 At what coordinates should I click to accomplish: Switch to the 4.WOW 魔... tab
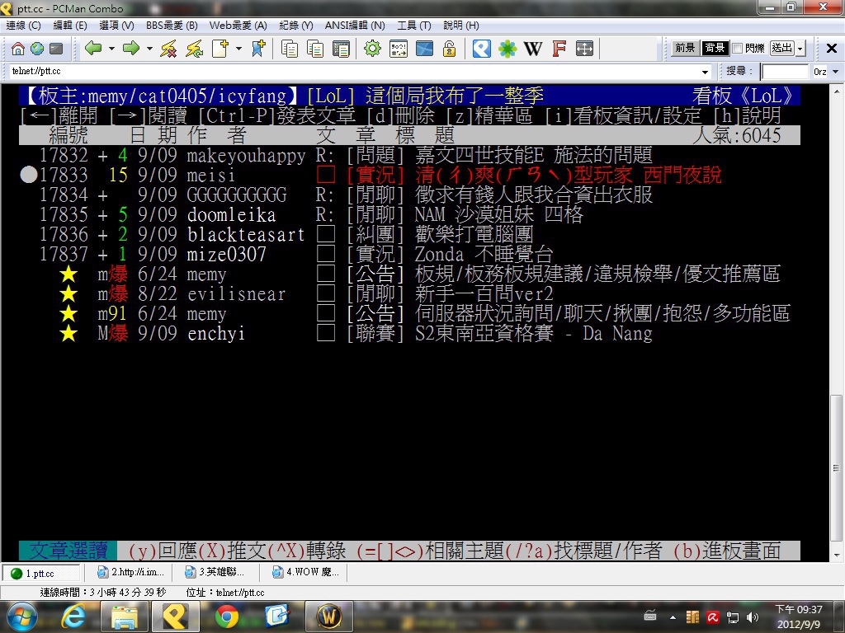(x=305, y=572)
